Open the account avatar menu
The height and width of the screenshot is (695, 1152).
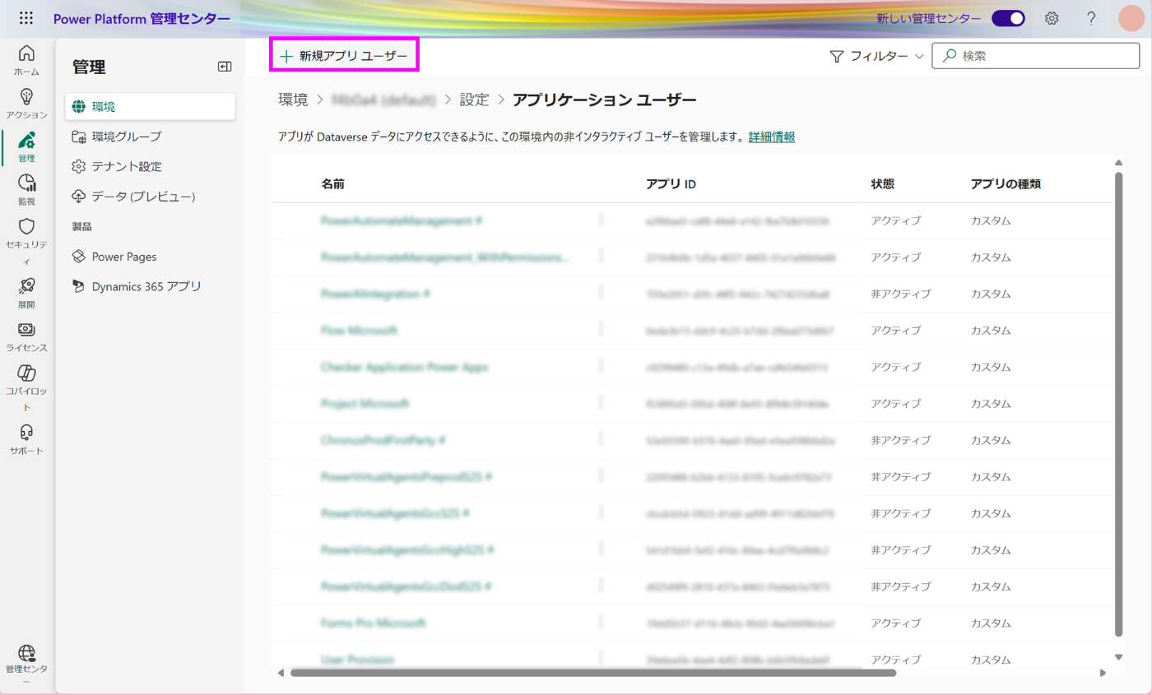click(x=1131, y=18)
